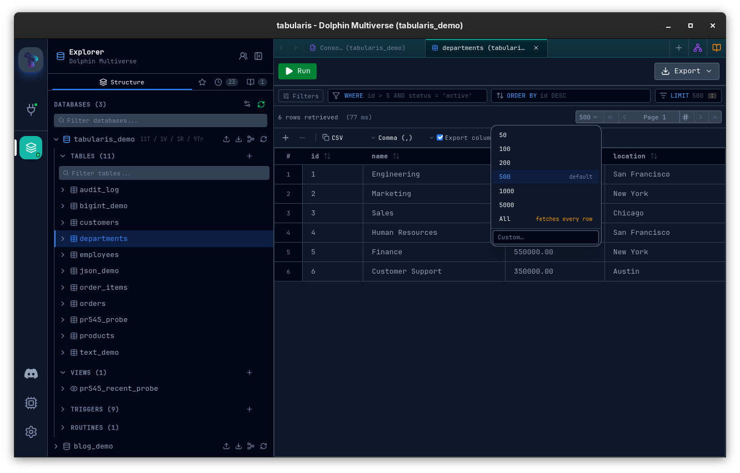Open settings gear in left sidebar
This screenshot has height=473, width=740.
(31, 432)
